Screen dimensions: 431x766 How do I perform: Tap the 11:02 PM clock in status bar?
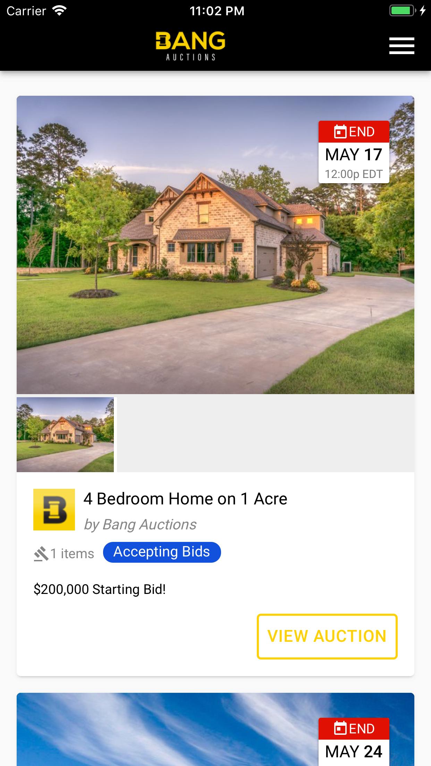click(217, 11)
